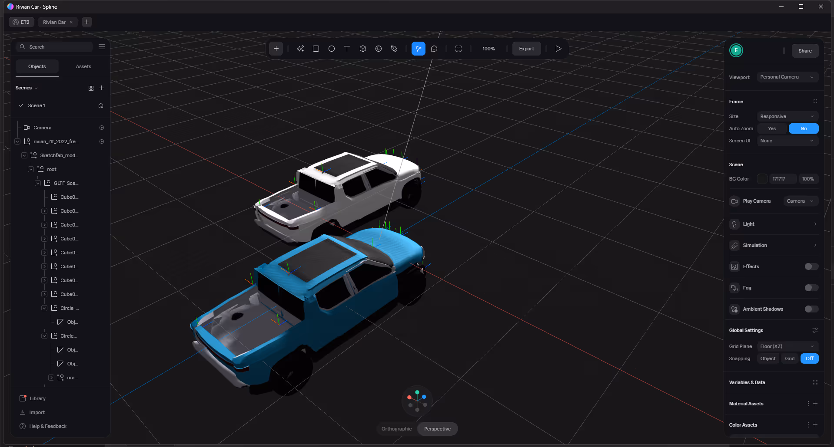Collapse the root group in tree
Viewport: 834px width, 447px height.
31,169
